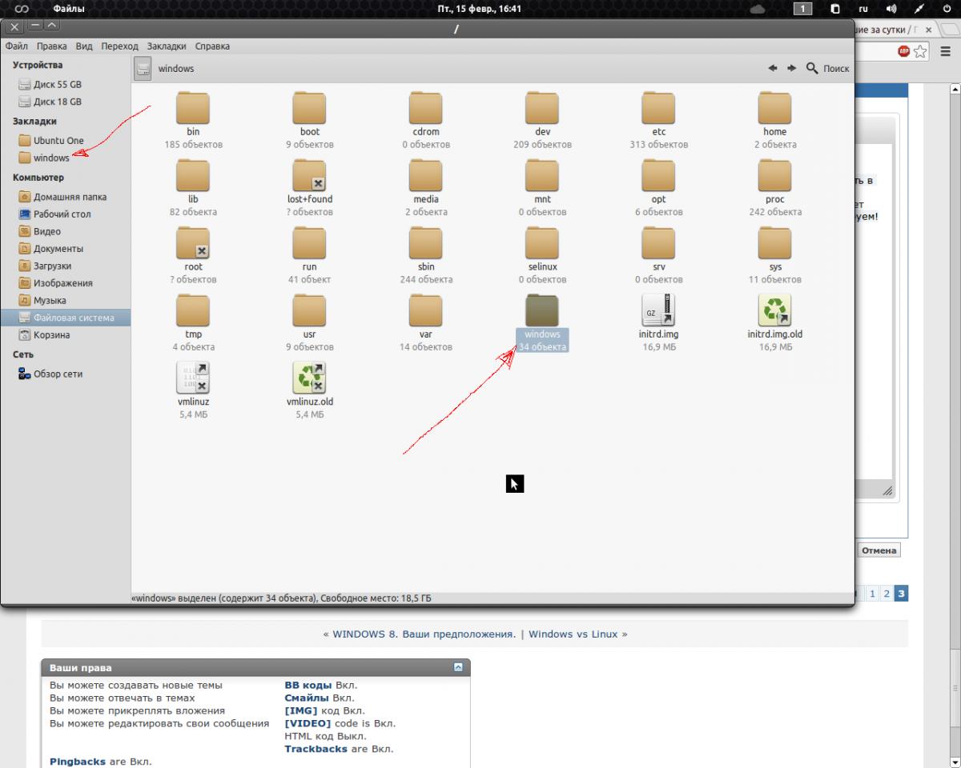961x768 pixels.
Task: Open the Правка menu
Action: pyautogui.click(x=52, y=46)
